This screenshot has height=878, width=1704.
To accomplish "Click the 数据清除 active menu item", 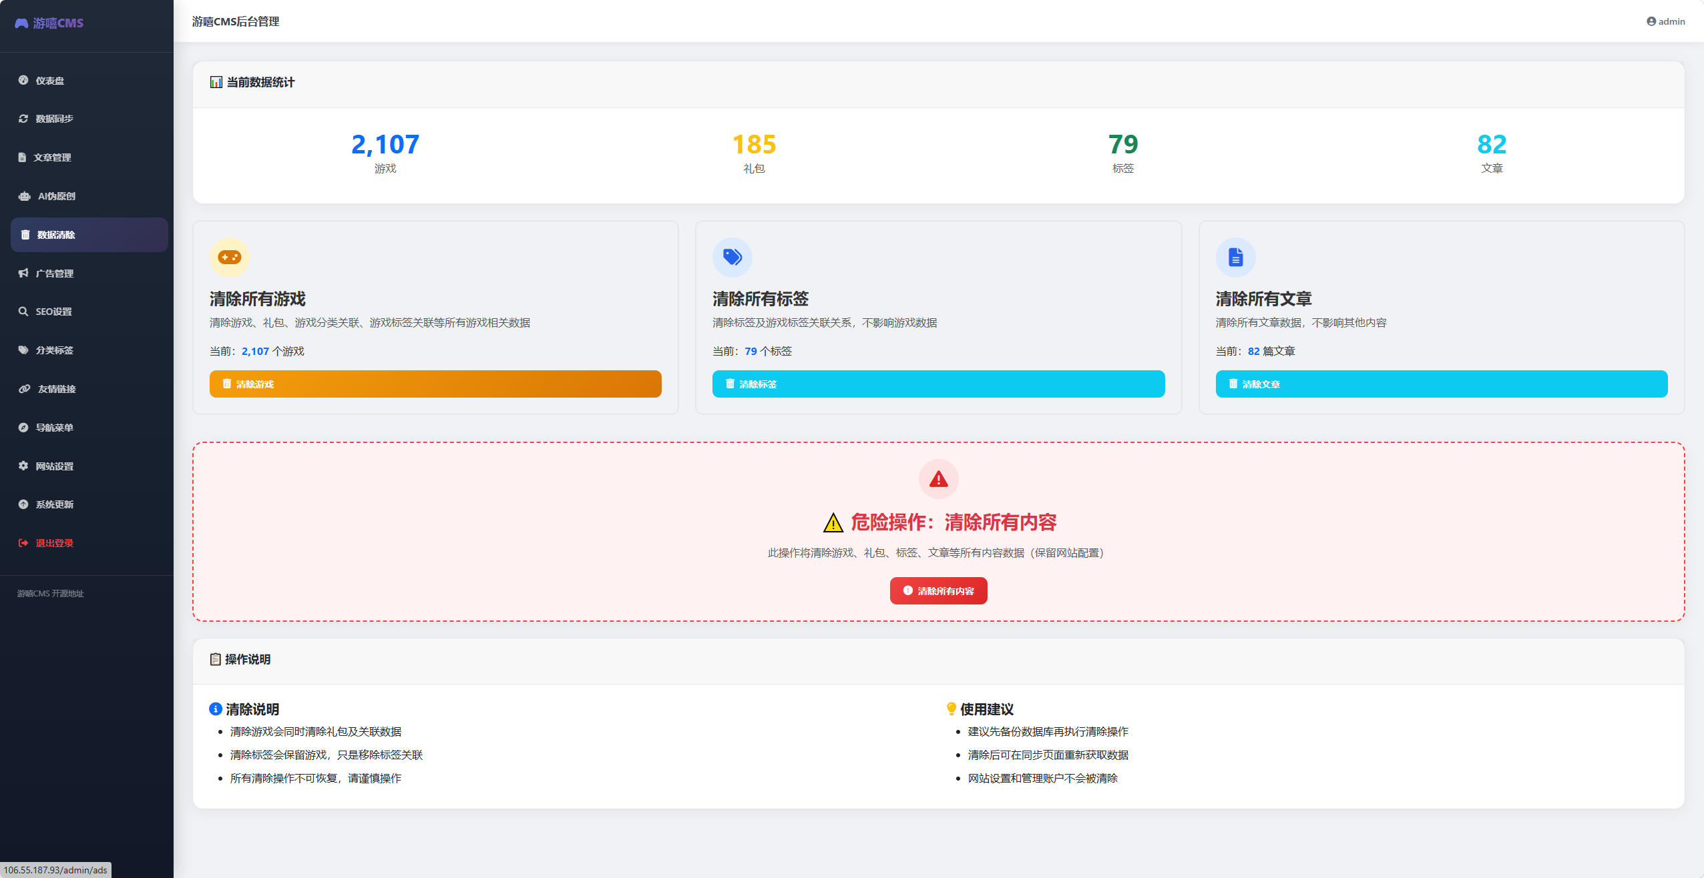I will tap(89, 235).
